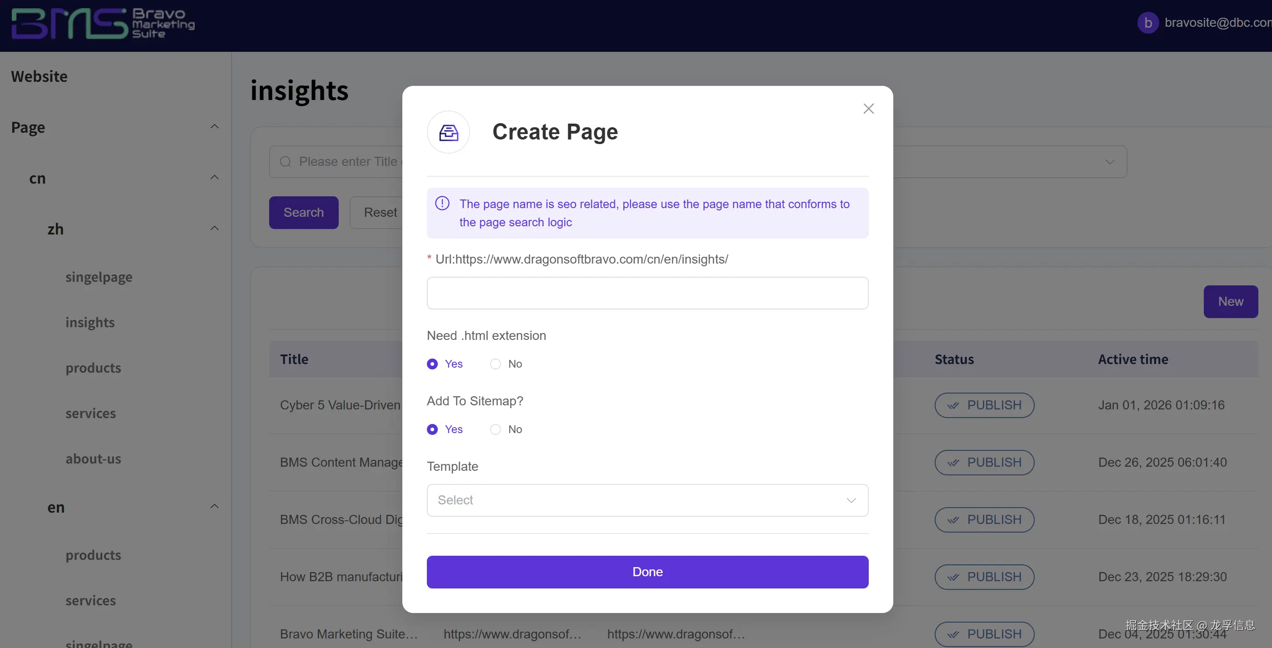Click the inbox icon beside Create Page
The height and width of the screenshot is (648, 1272).
[448, 132]
